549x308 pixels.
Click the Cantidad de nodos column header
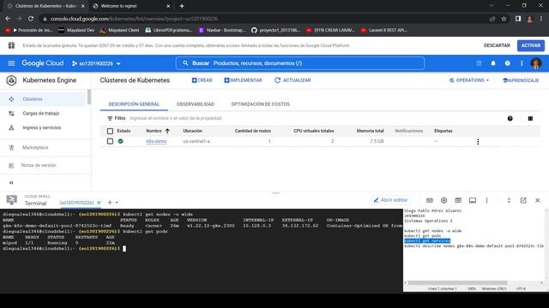pyautogui.click(x=253, y=131)
